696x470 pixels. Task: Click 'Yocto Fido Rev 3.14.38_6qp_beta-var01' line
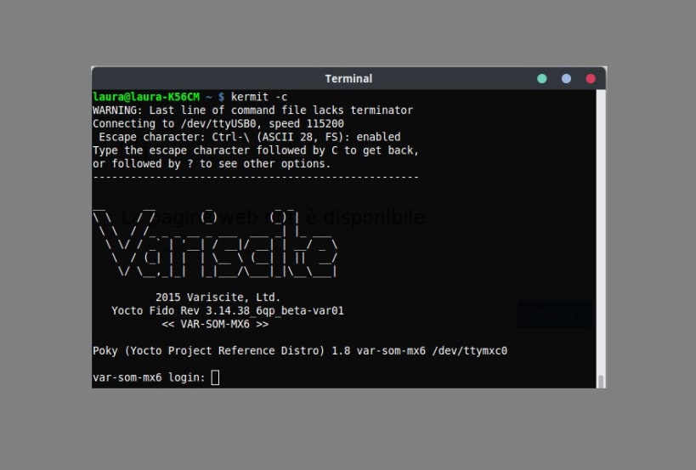[x=228, y=311]
